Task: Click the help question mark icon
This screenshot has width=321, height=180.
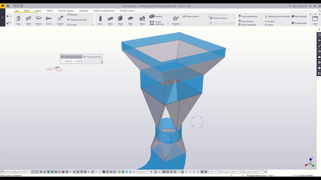Action: coord(290,6)
